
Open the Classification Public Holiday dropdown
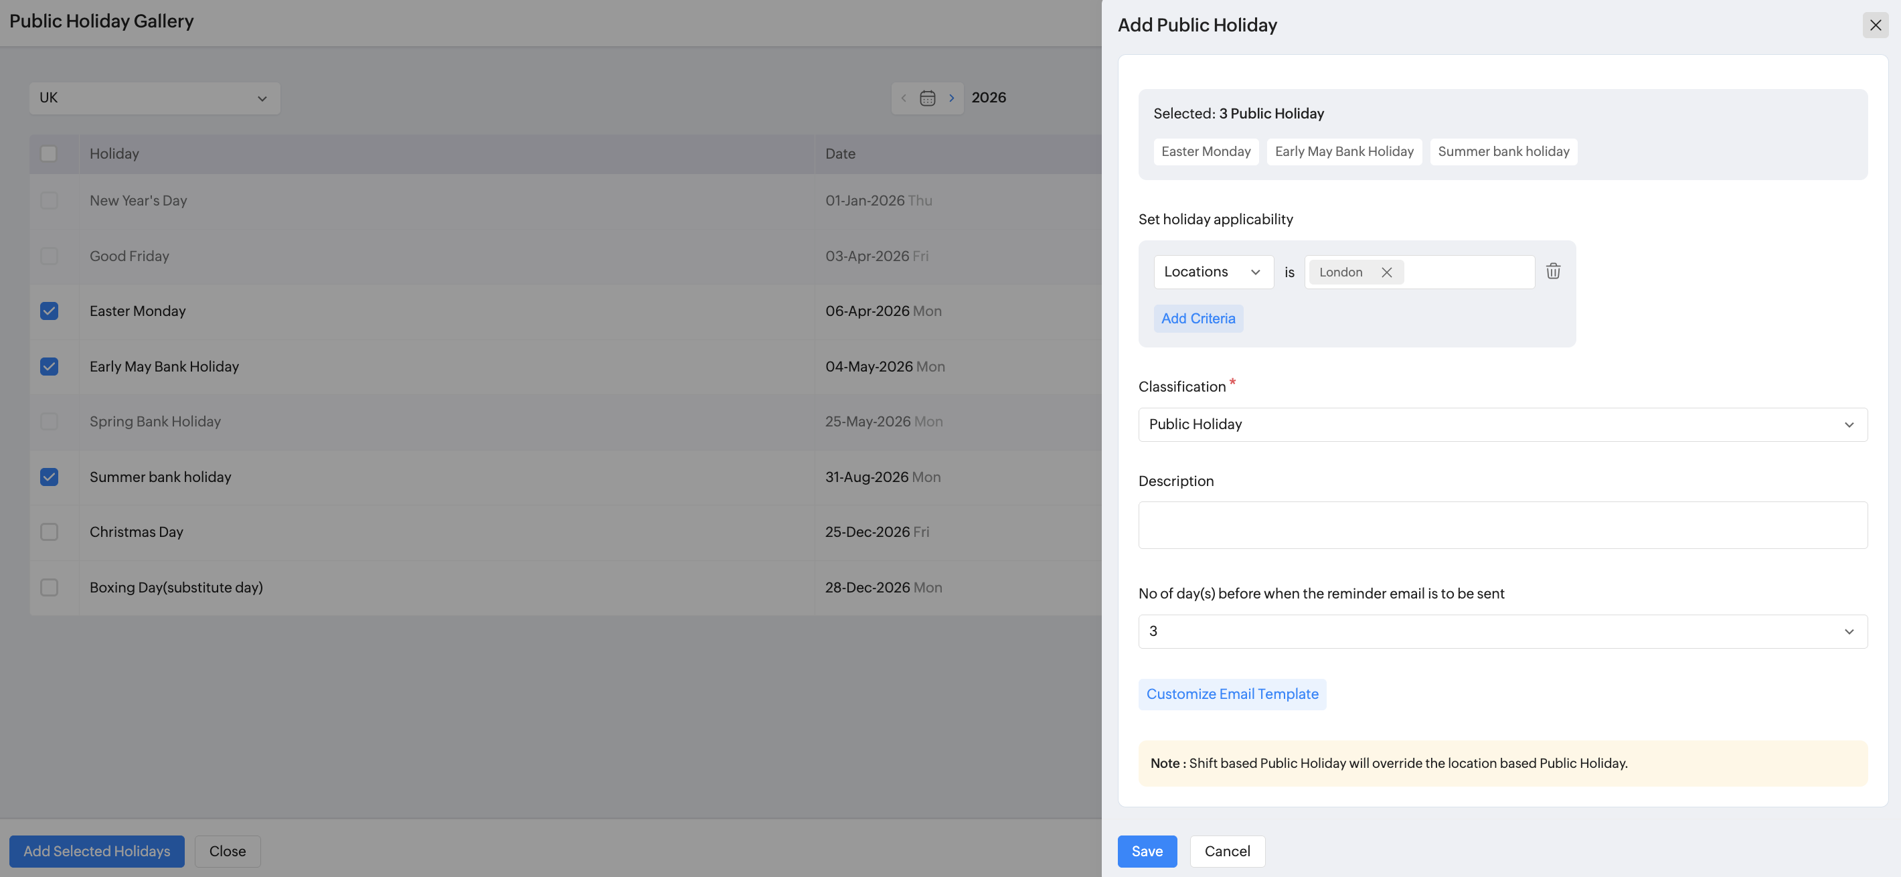[x=1502, y=424]
